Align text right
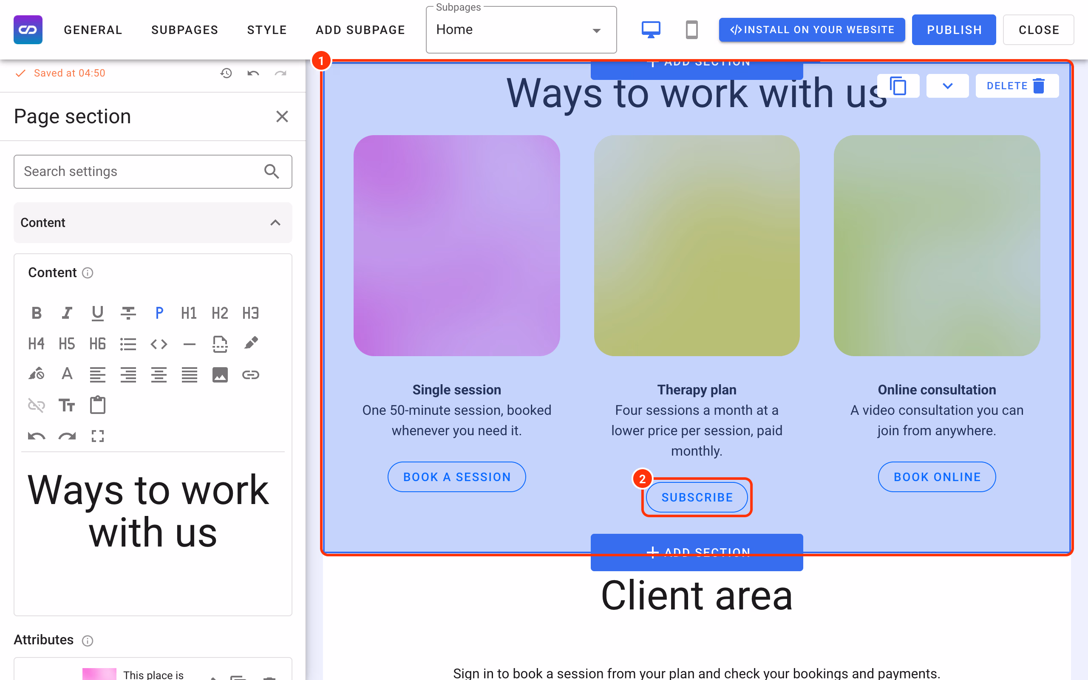The height and width of the screenshot is (680, 1088). (x=128, y=374)
